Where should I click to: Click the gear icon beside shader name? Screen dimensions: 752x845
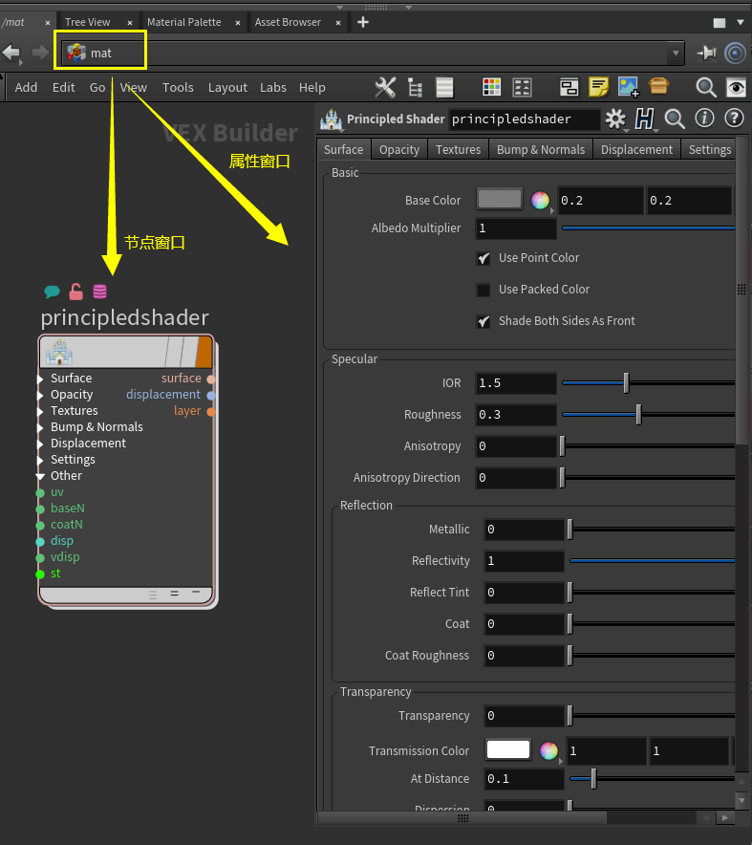[x=615, y=119]
